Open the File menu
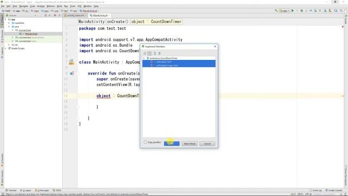Image resolution: width=348 pixels, height=196 pixels. coord(3,6)
